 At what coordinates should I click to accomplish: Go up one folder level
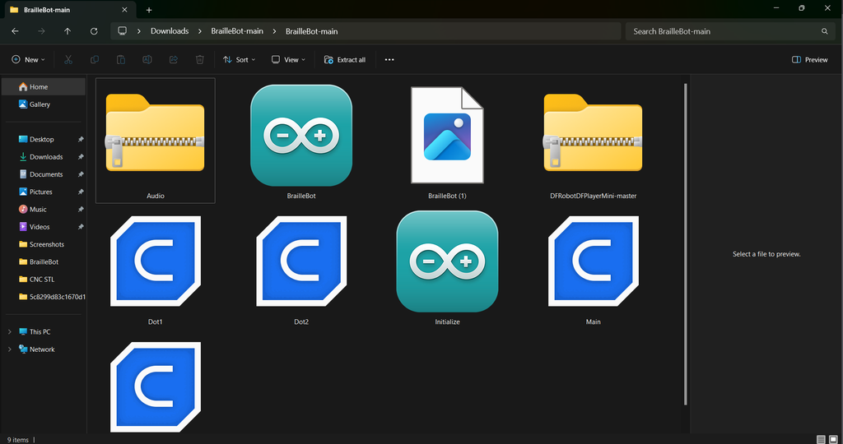(68, 31)
